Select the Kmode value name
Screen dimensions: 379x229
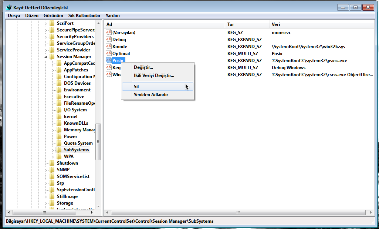pos(120,46)
